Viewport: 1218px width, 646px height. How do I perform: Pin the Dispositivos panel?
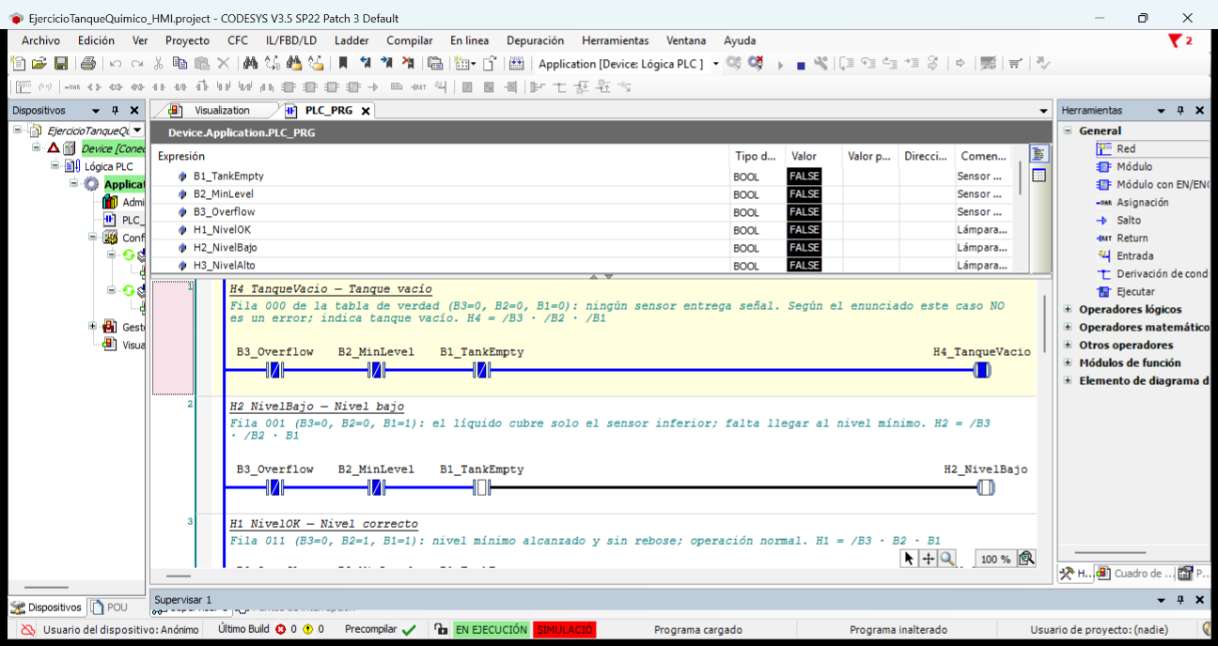click(x=116, y=110)
